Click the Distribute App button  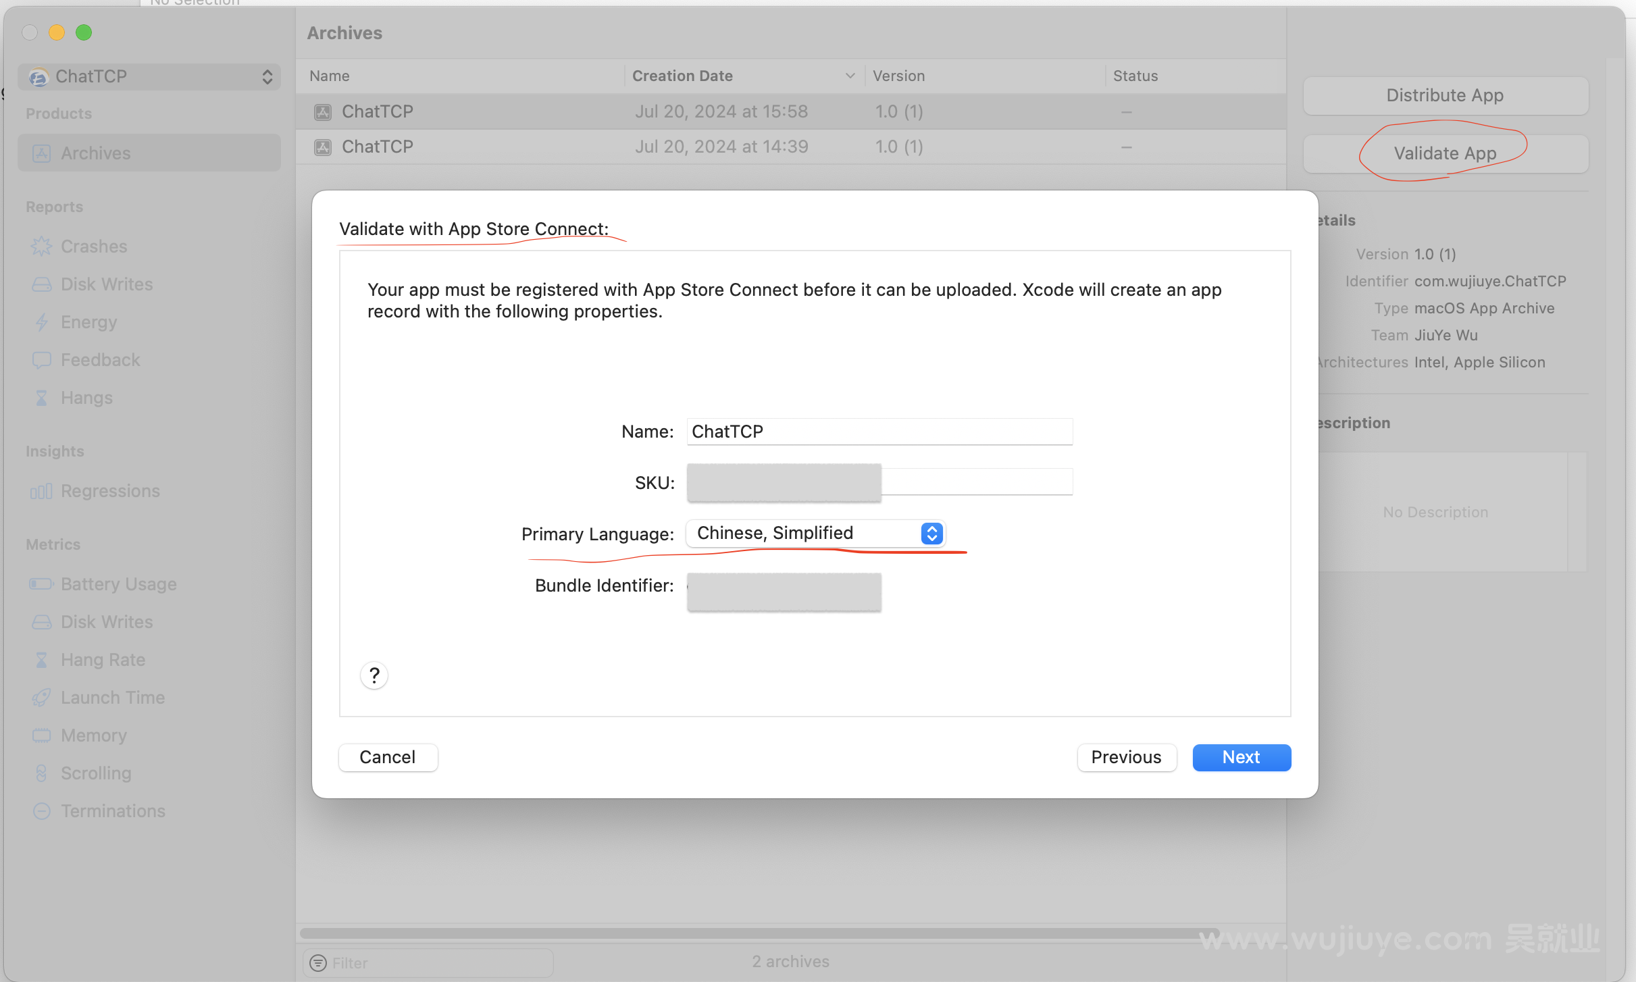1446,95
